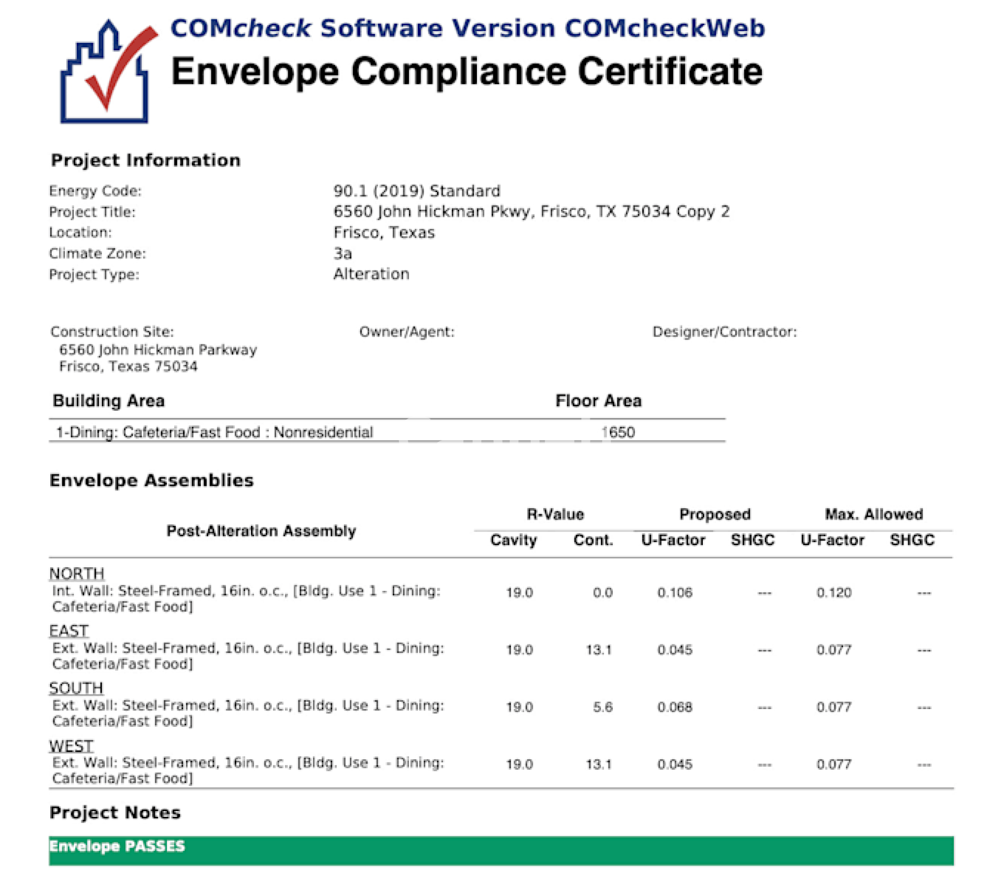Viewport: 1004px width, 876px height.
Task: Click the North wall proposed U-Factor 0.106
Action: pos(675,592)
